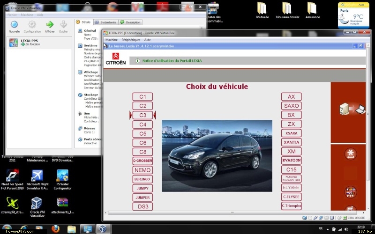Screen dimensions: 375x234
Task: Open the Périphériques menu
Action: 131,40
